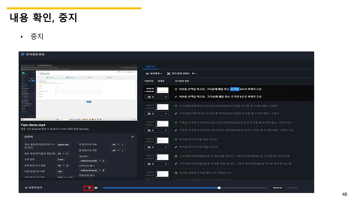Click the 썸네일 column header
Viewport: 355px width, 200px height.
click(x=161, y=81)
